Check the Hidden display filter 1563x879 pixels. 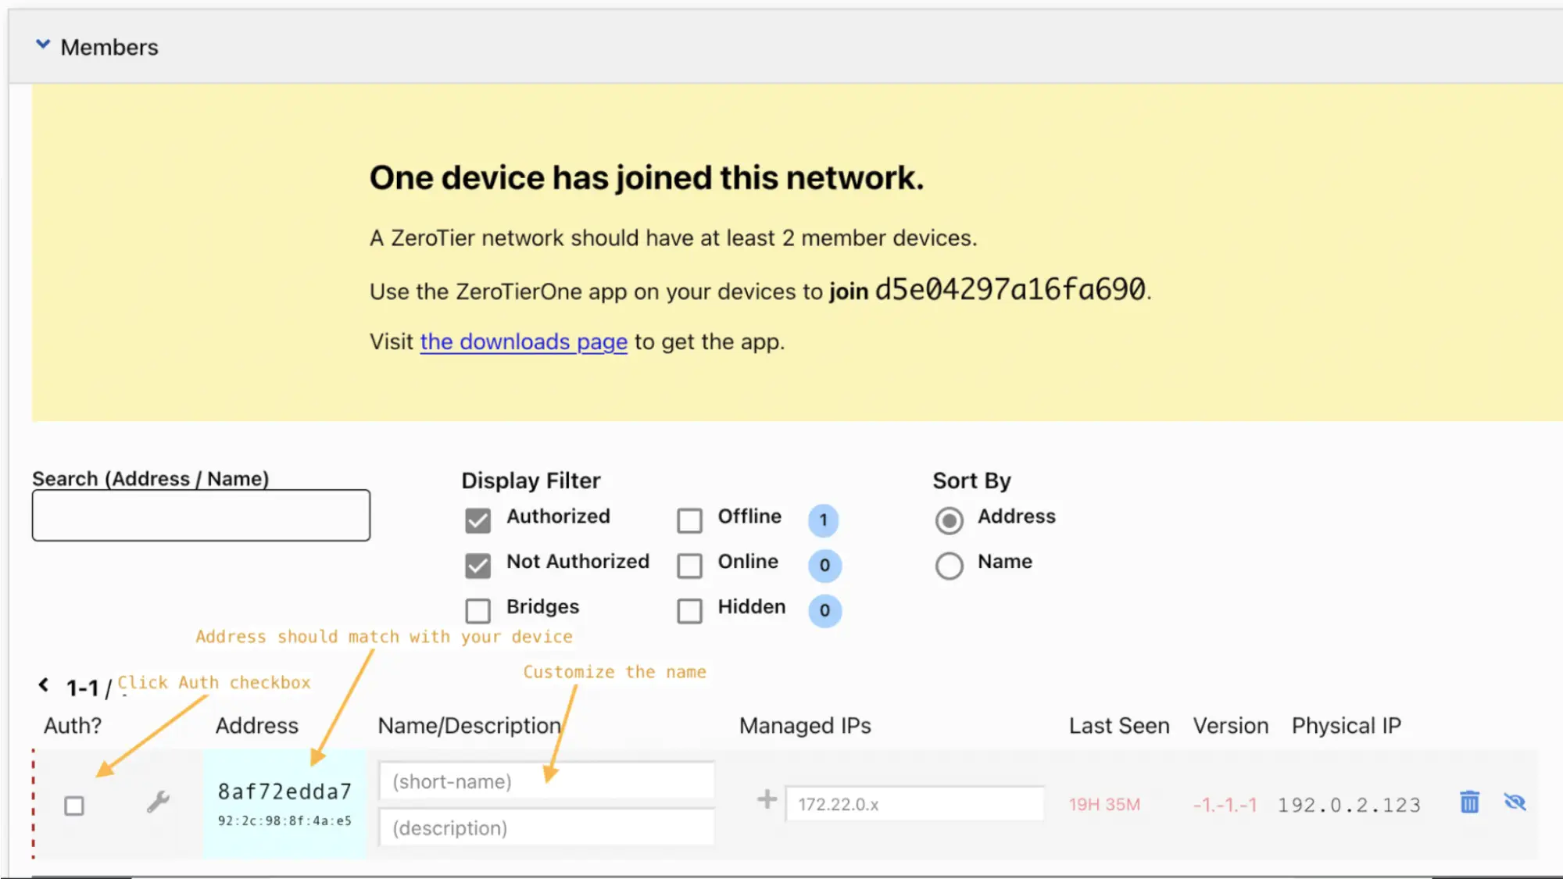click(689, 610)
